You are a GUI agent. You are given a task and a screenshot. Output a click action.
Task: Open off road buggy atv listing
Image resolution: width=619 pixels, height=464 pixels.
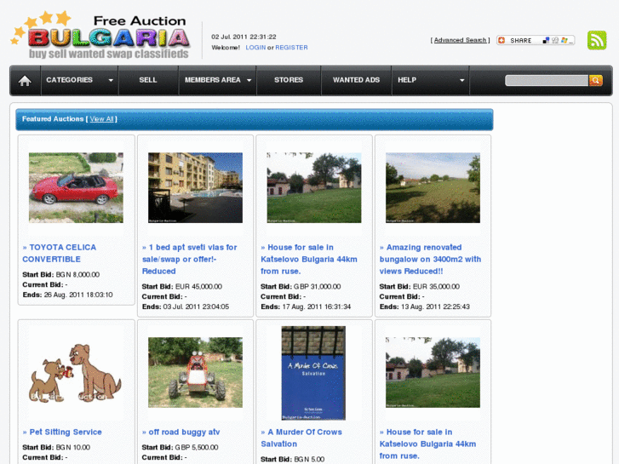tap(184, 432)
